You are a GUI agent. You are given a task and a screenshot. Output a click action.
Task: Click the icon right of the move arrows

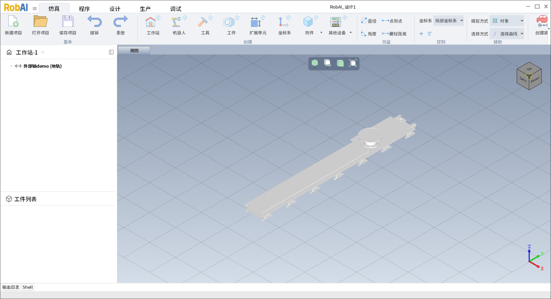tap(430, 33)
